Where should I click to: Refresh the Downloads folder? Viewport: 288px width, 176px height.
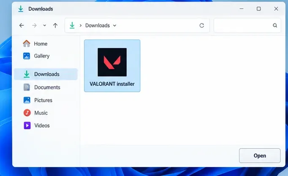pos(202,25)
